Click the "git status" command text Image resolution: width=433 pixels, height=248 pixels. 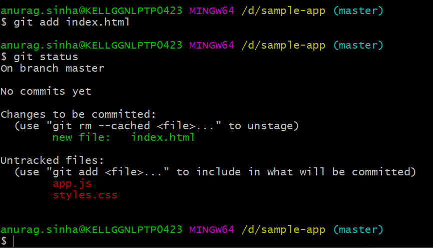[x=46, y=57]
